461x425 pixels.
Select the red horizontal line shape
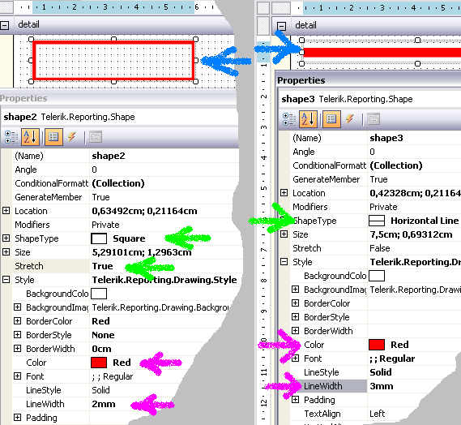[x=382, y=53]
